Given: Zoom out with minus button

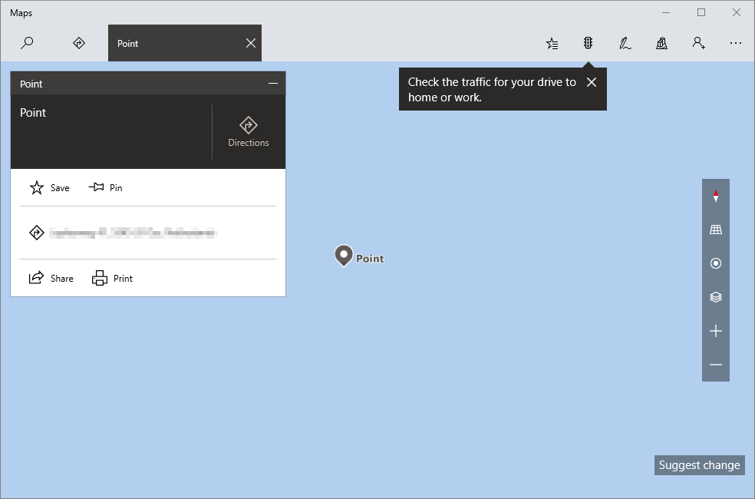Looking at the screenshot, I should (716, 365).
